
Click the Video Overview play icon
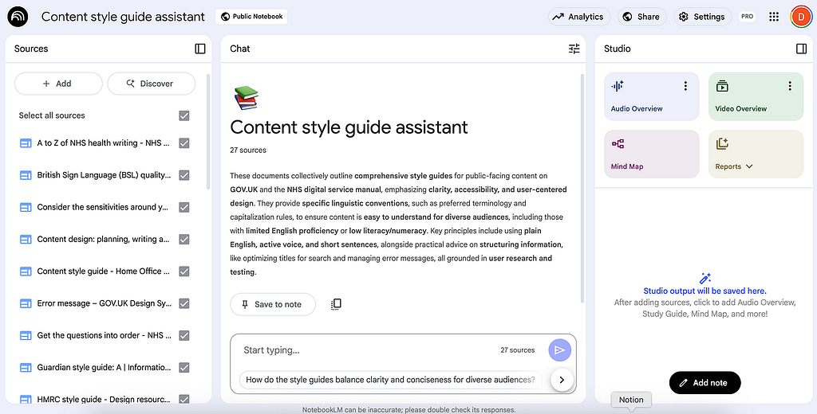721,86
